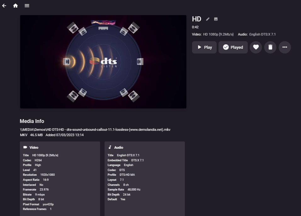The image size is (301, 216).
Task: Click the Audio card music note icon
Action: pyautogui.click(x=110, y=147)
